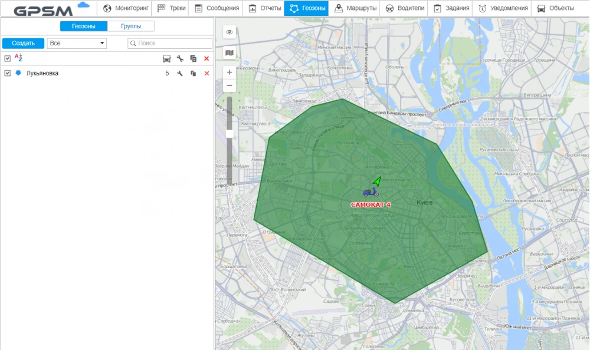Toggle the Лукьяновка geozone checkbox
The height and width of the screenshot is (350, 590).
click(x=6, y=73)
